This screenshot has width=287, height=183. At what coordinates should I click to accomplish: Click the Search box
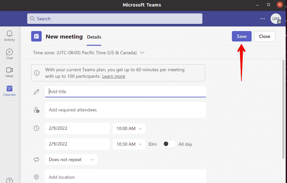[x=115, y=19]
